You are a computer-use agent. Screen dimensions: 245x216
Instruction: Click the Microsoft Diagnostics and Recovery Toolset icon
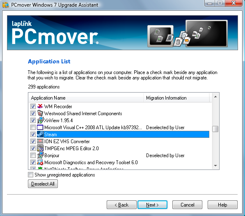pos(40,162)
